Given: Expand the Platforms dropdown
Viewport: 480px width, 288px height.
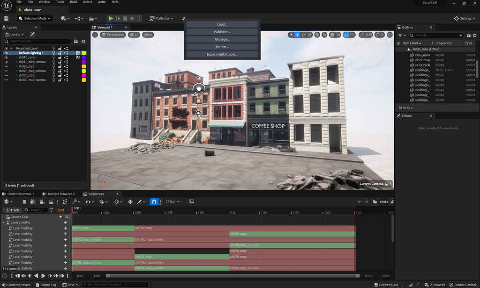Looking at the screenshot, I should click(x=161, y=18).
